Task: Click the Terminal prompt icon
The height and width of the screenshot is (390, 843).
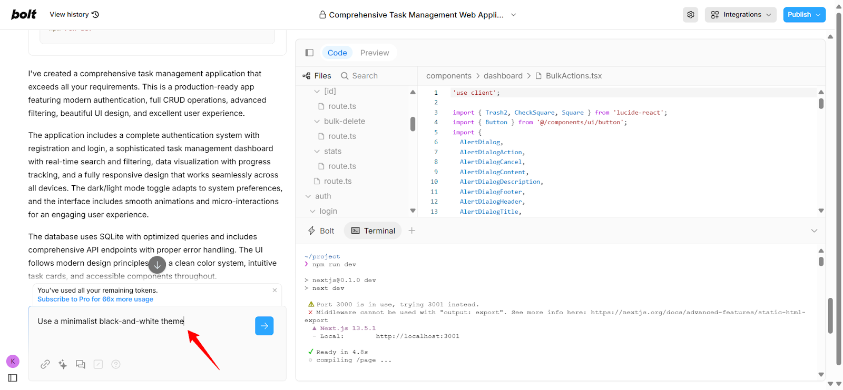Action: (356, 231)
